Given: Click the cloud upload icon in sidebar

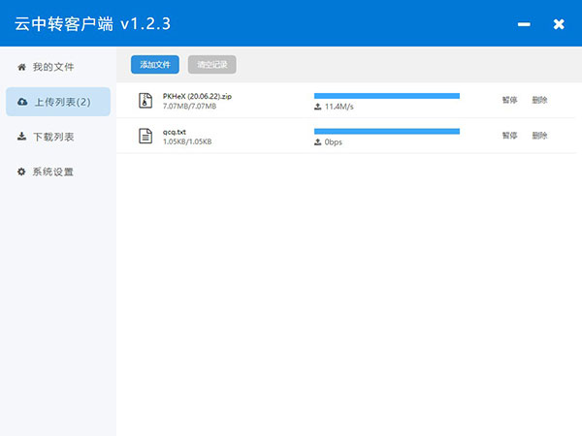Looking at the screenshot, I should (x=22, y=102).
